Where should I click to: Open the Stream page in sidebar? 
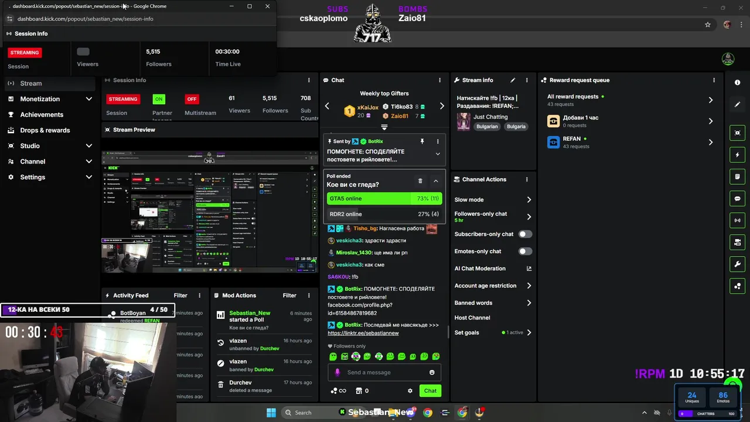point(50,83)
